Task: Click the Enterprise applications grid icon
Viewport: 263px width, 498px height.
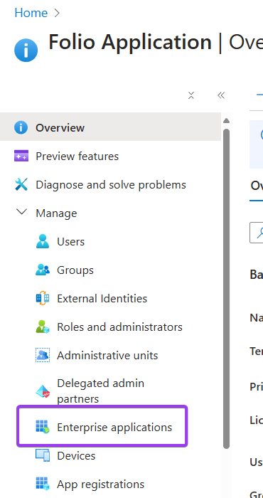Action: (43, 427)
